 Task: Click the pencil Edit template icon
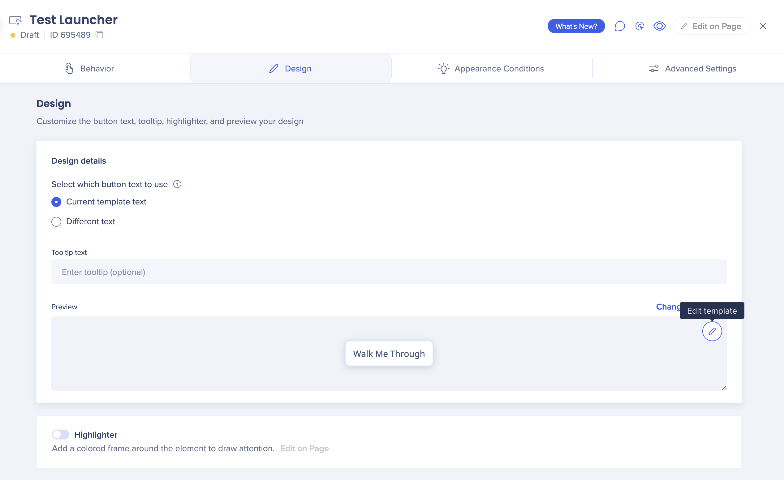(712, 331)
